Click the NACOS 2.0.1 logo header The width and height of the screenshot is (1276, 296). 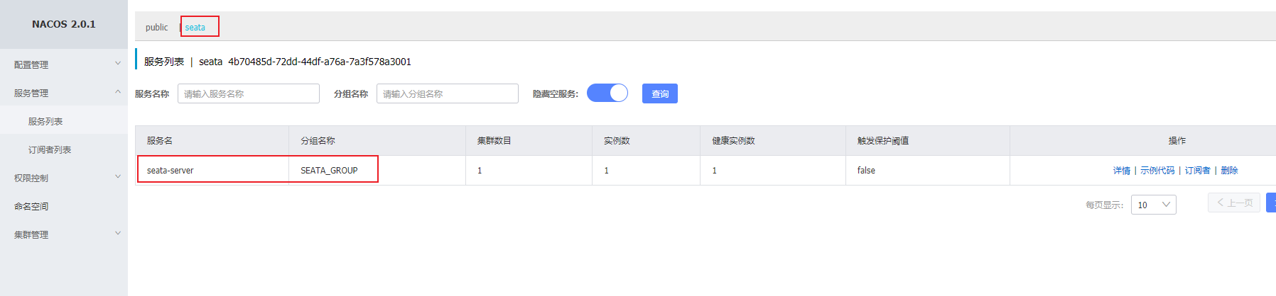coord(64,24)
